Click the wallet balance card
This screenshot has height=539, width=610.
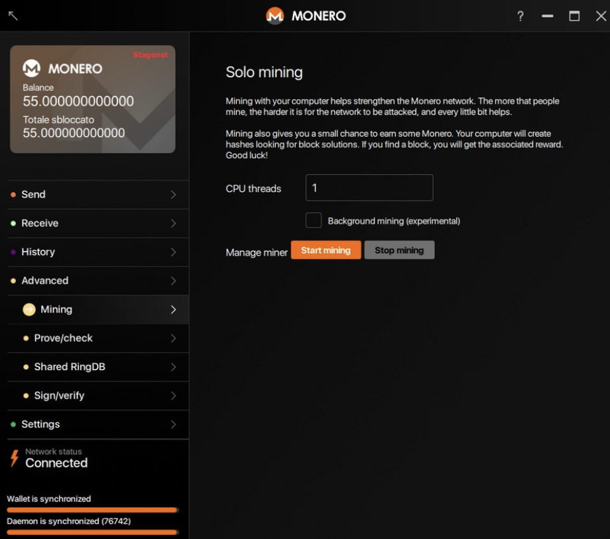(93, 99)
